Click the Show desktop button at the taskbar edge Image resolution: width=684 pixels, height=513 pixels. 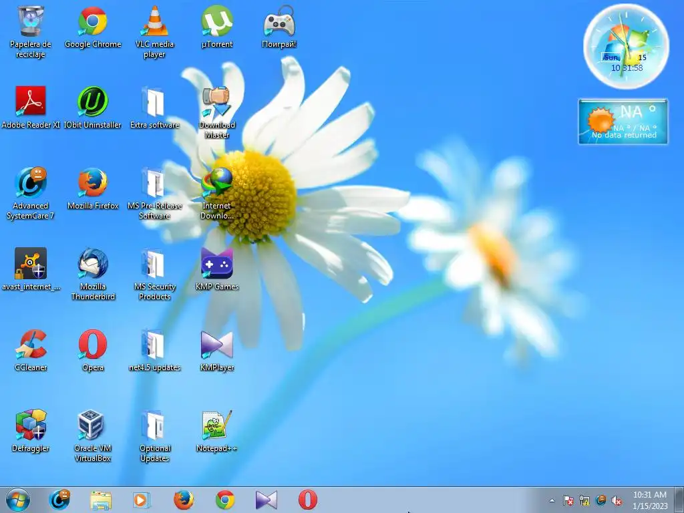tap(679, 500)
